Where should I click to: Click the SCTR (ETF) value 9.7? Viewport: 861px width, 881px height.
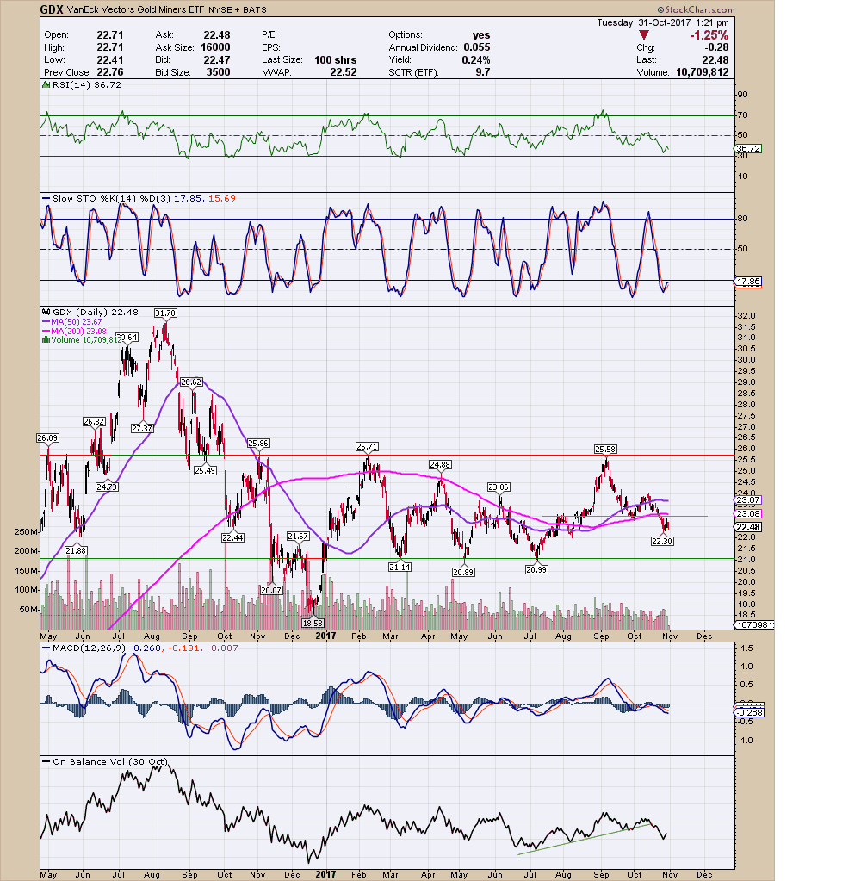coord(482,72)
